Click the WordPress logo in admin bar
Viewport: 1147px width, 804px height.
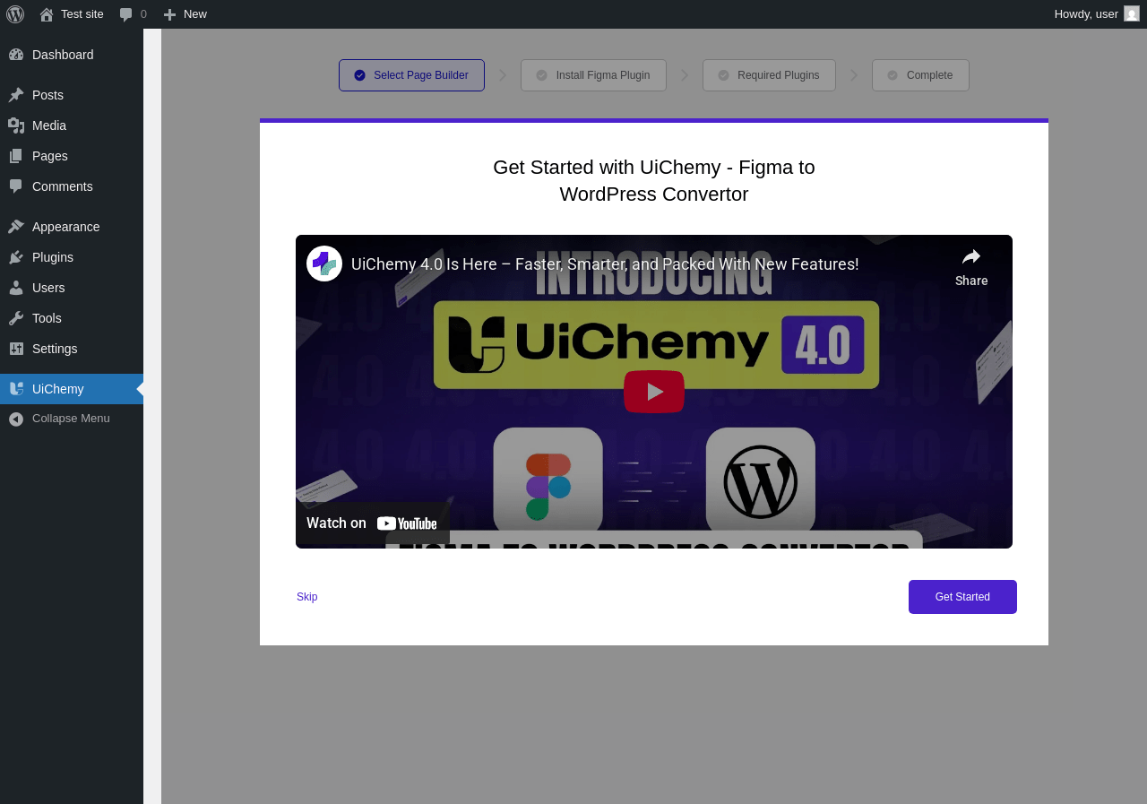[x=15, y=14]
